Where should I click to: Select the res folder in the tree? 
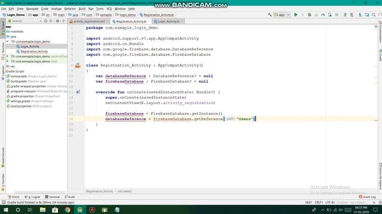pyautogui.click(x=13, y=66)
